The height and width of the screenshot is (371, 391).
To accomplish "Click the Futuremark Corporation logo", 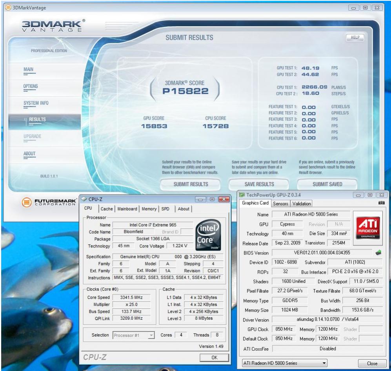I will point(47,202).
